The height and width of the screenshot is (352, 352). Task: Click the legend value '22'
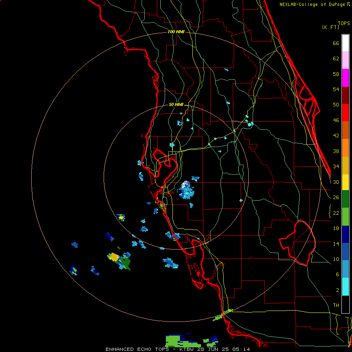[x=336, y=213]
